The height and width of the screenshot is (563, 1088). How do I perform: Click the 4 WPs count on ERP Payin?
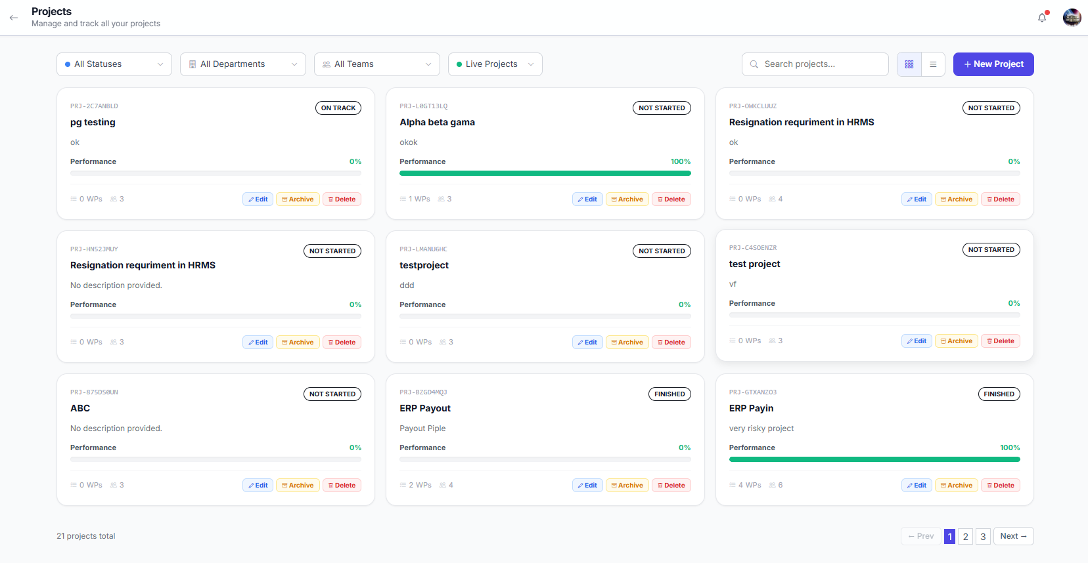[745, 486]
